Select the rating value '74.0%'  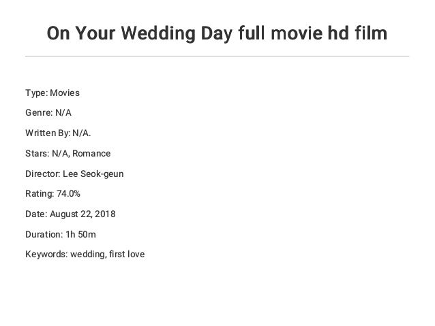[x=69, y=194]
